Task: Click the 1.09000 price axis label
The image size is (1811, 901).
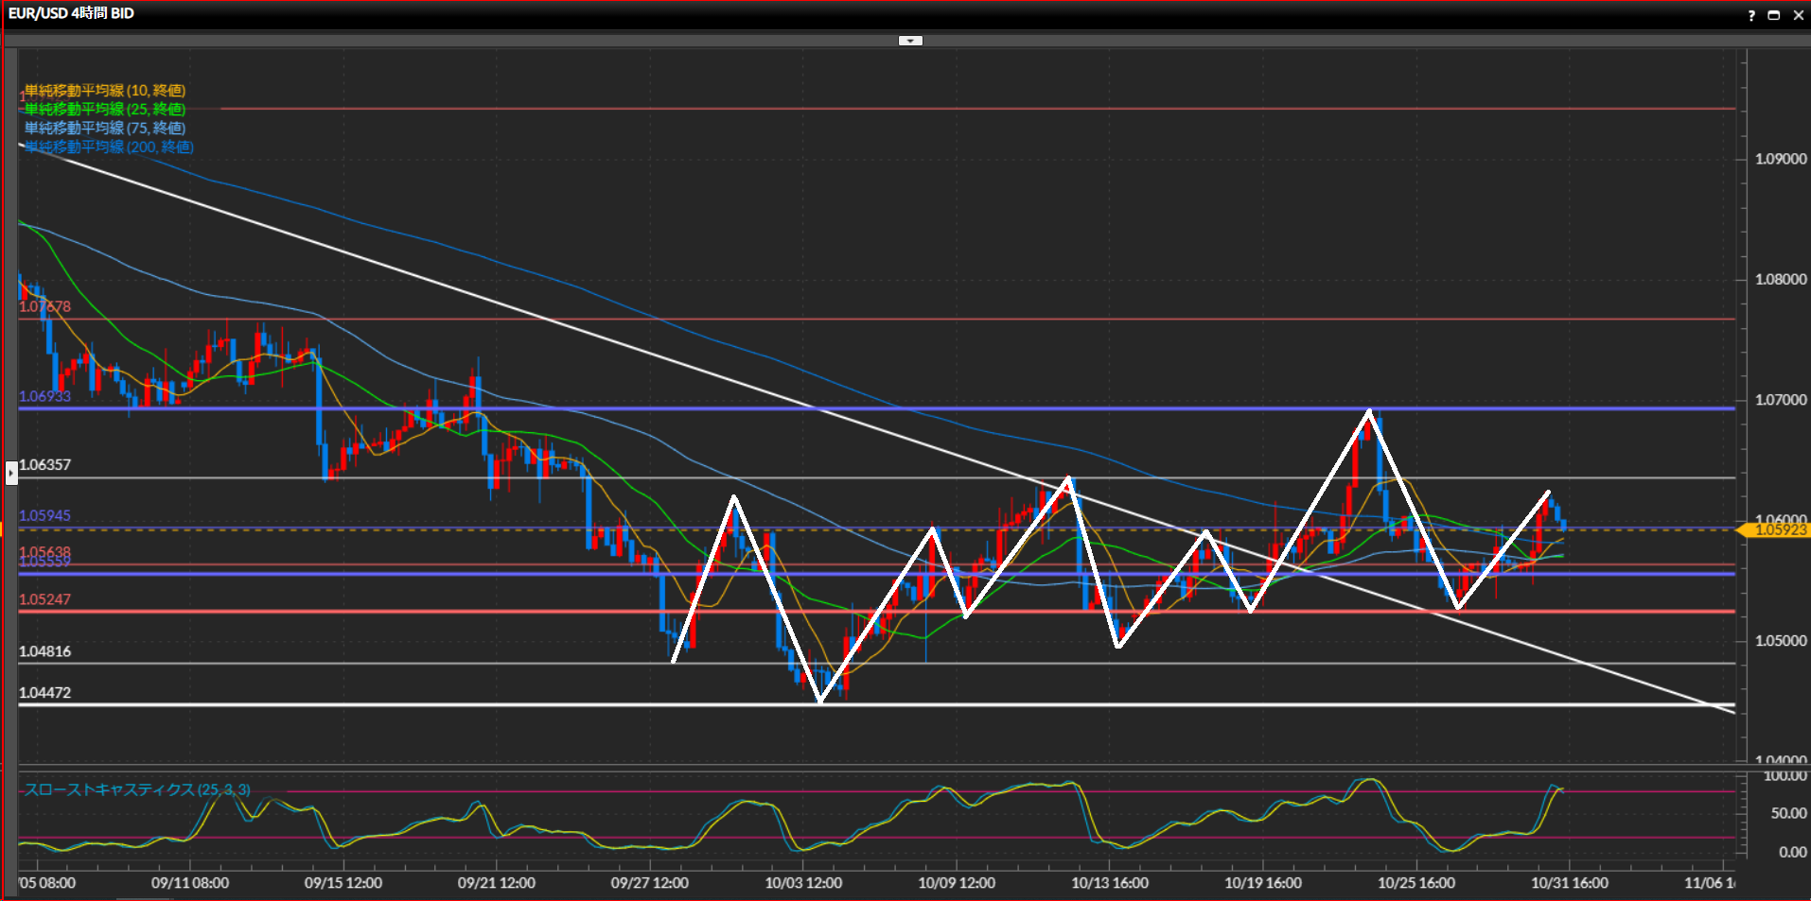Action: click(x=1780, y=159)
